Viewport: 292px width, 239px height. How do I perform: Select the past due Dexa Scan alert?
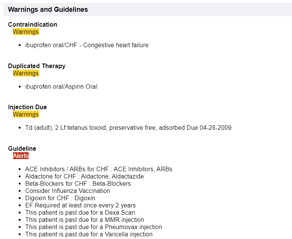(x=81, y=212)
